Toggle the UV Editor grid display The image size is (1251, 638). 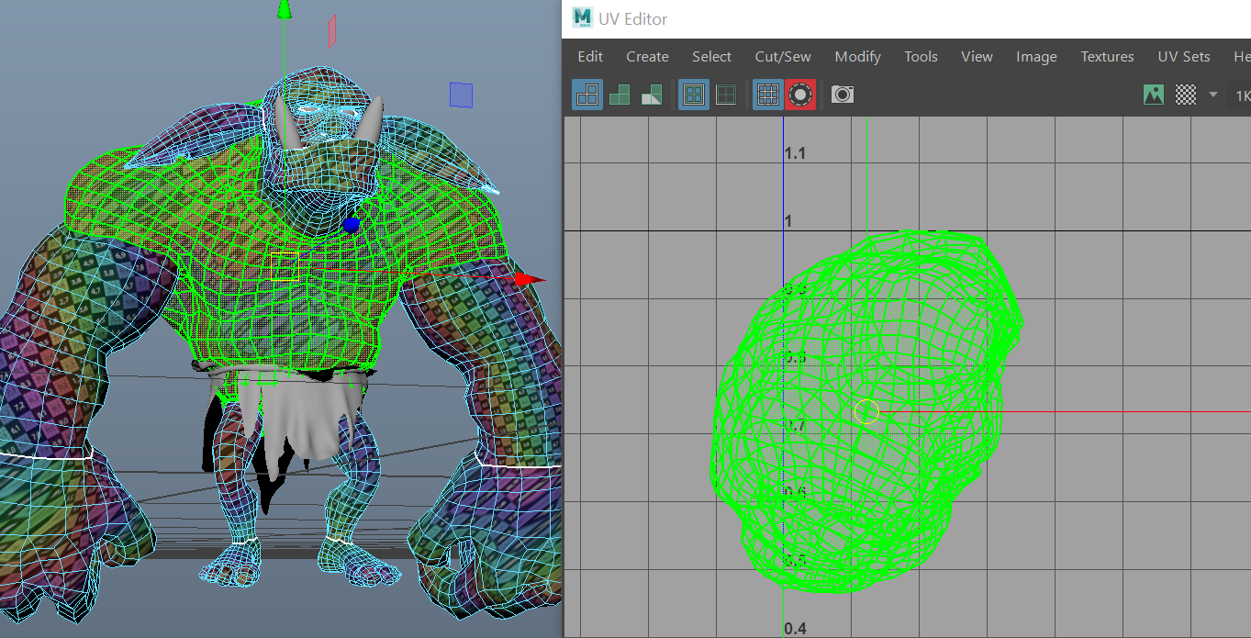coord(768,95)
